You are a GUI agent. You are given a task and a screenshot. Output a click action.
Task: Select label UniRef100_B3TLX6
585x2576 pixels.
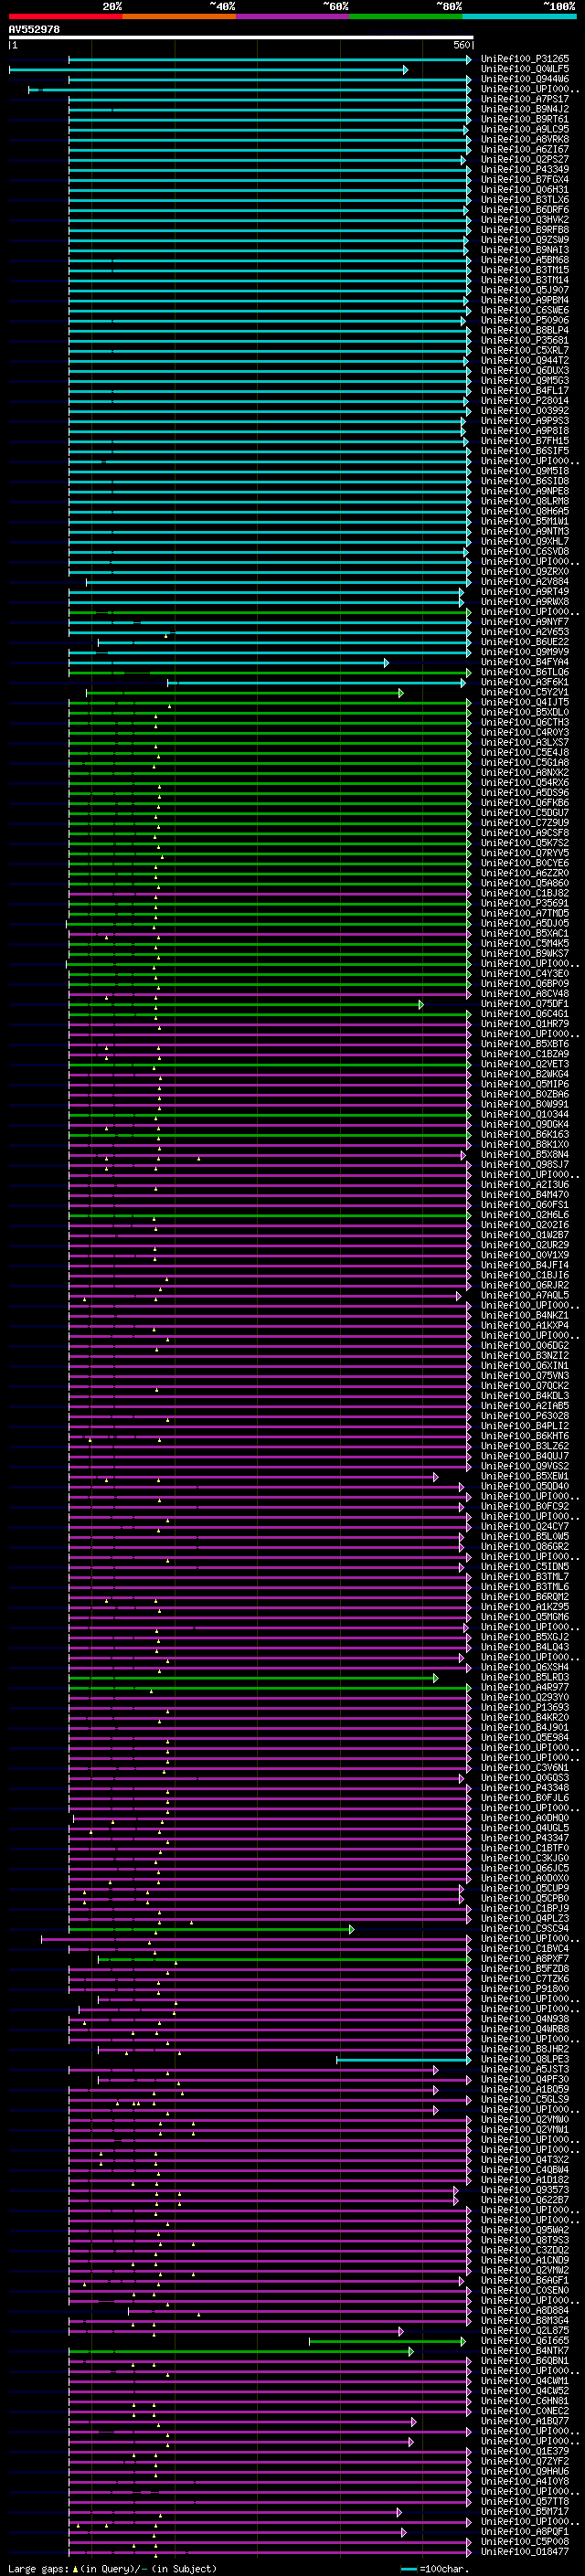tap(525, 199)
